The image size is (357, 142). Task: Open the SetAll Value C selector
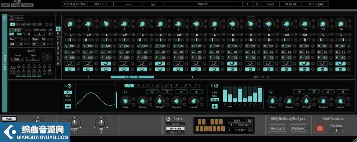pyautogui.click(x=33, y=59)
